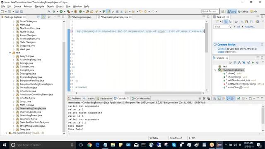Screen dimensions: 265x149
Task: Click the Remove All Terminated Launches icon
Action: pos(209,99)
